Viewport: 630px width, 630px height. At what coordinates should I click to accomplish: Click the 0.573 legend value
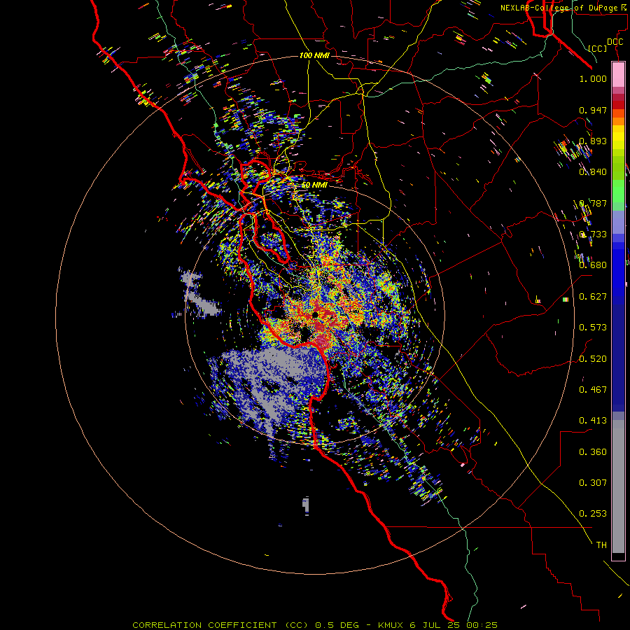point(593,328)
